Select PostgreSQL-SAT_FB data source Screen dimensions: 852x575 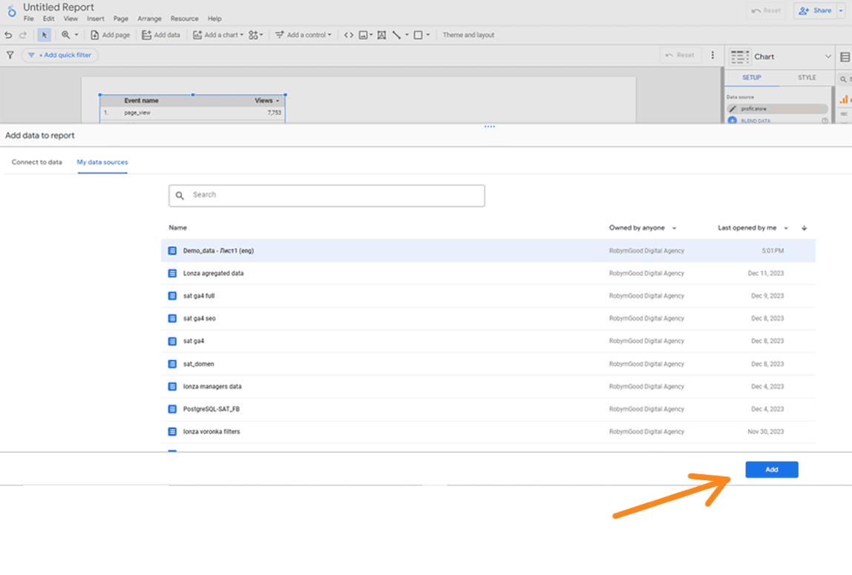[x=488, y=410]
